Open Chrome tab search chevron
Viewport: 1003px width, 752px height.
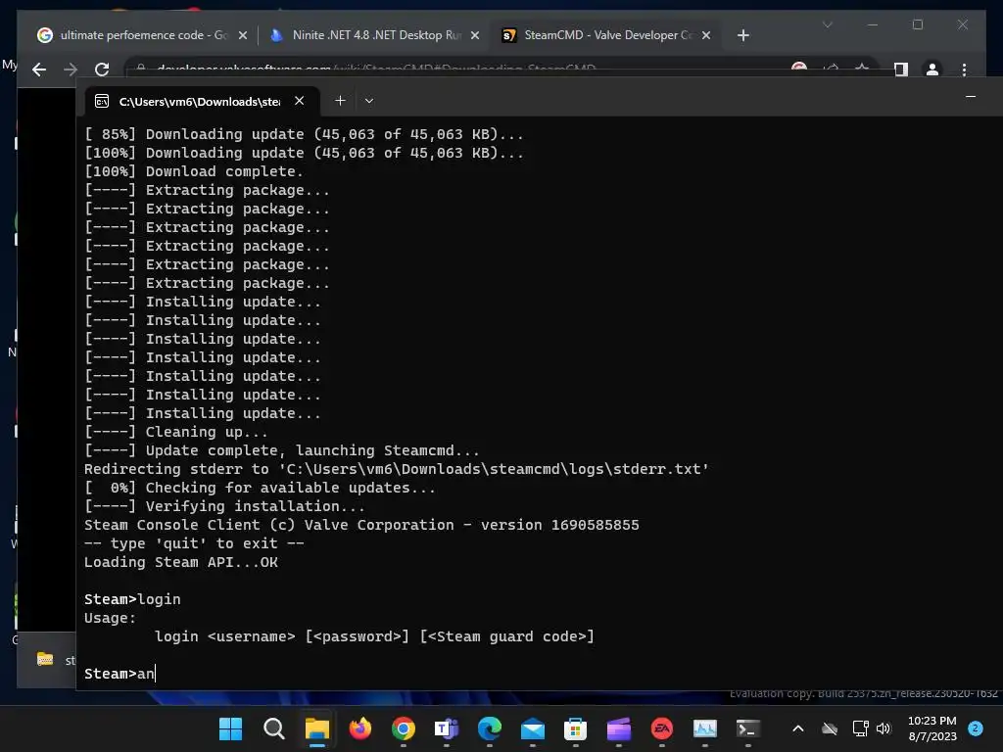(x=827, y=24)
